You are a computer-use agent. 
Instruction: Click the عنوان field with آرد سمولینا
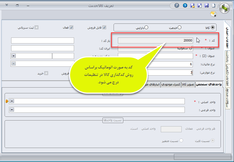tap(155, 48)
